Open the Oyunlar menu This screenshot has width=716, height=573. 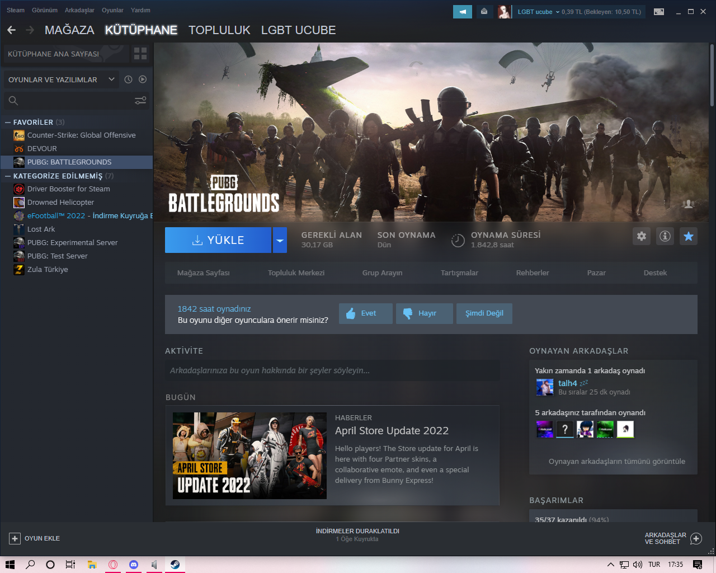[112, 10]
